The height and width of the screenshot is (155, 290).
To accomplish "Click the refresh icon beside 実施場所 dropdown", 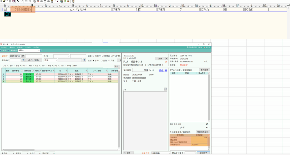I will click(41, 51).
